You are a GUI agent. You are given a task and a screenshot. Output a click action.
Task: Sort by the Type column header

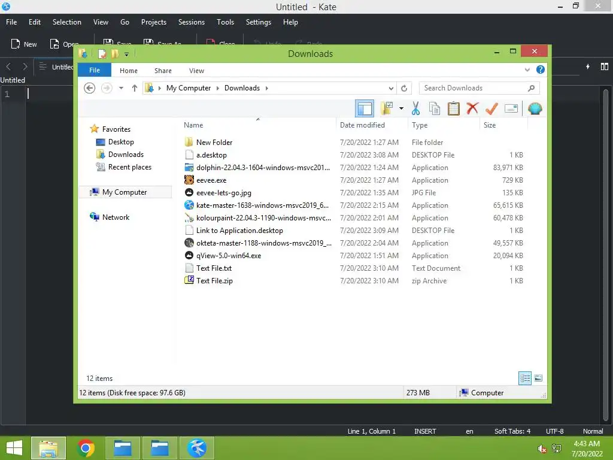[444, 125]
